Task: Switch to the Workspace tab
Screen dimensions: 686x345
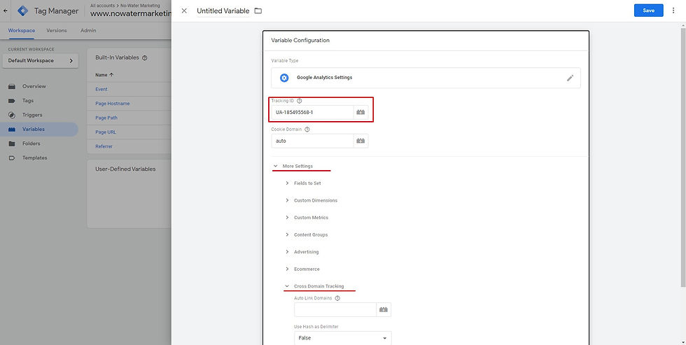Action: 22,31
